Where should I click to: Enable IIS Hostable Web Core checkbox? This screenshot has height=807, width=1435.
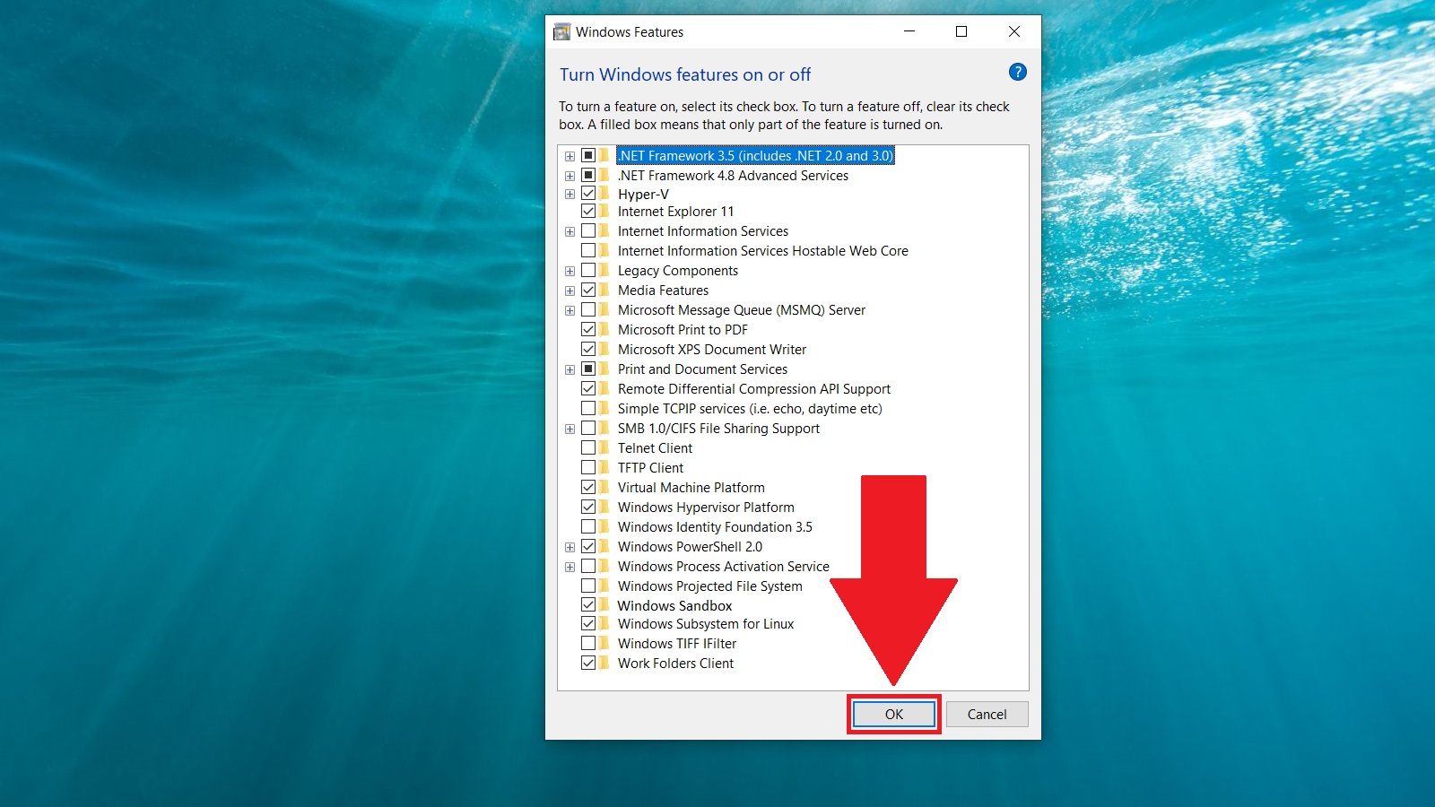point(588,250)
